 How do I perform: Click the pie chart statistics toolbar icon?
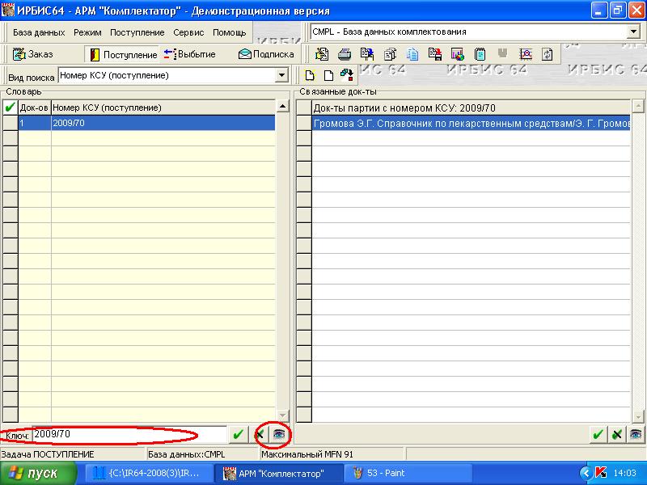457,55
